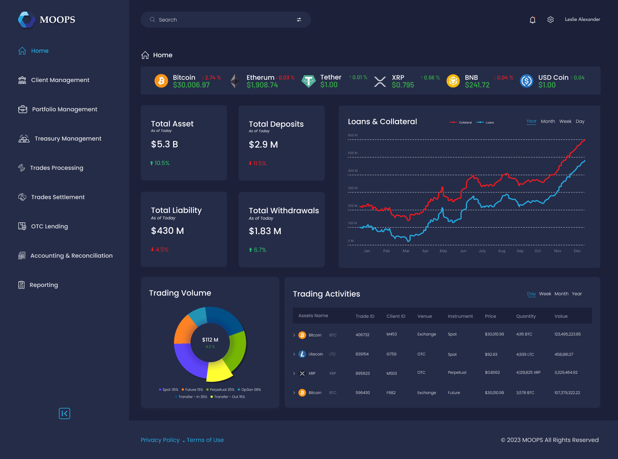Open the Terms of Use link
618x459 pixels.
tap(205, 440)
